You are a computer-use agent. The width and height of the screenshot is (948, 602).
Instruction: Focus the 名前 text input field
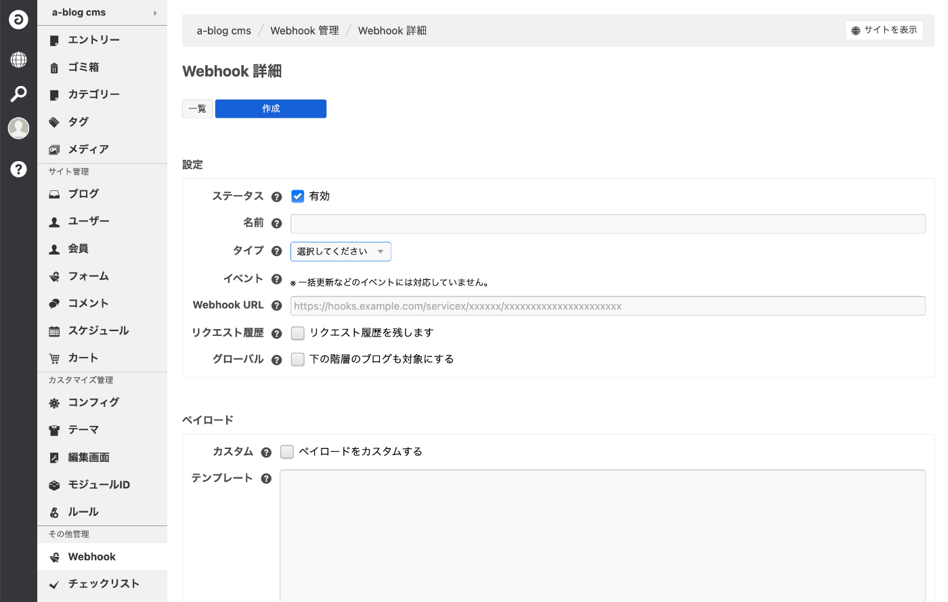(x=607, y=223)
